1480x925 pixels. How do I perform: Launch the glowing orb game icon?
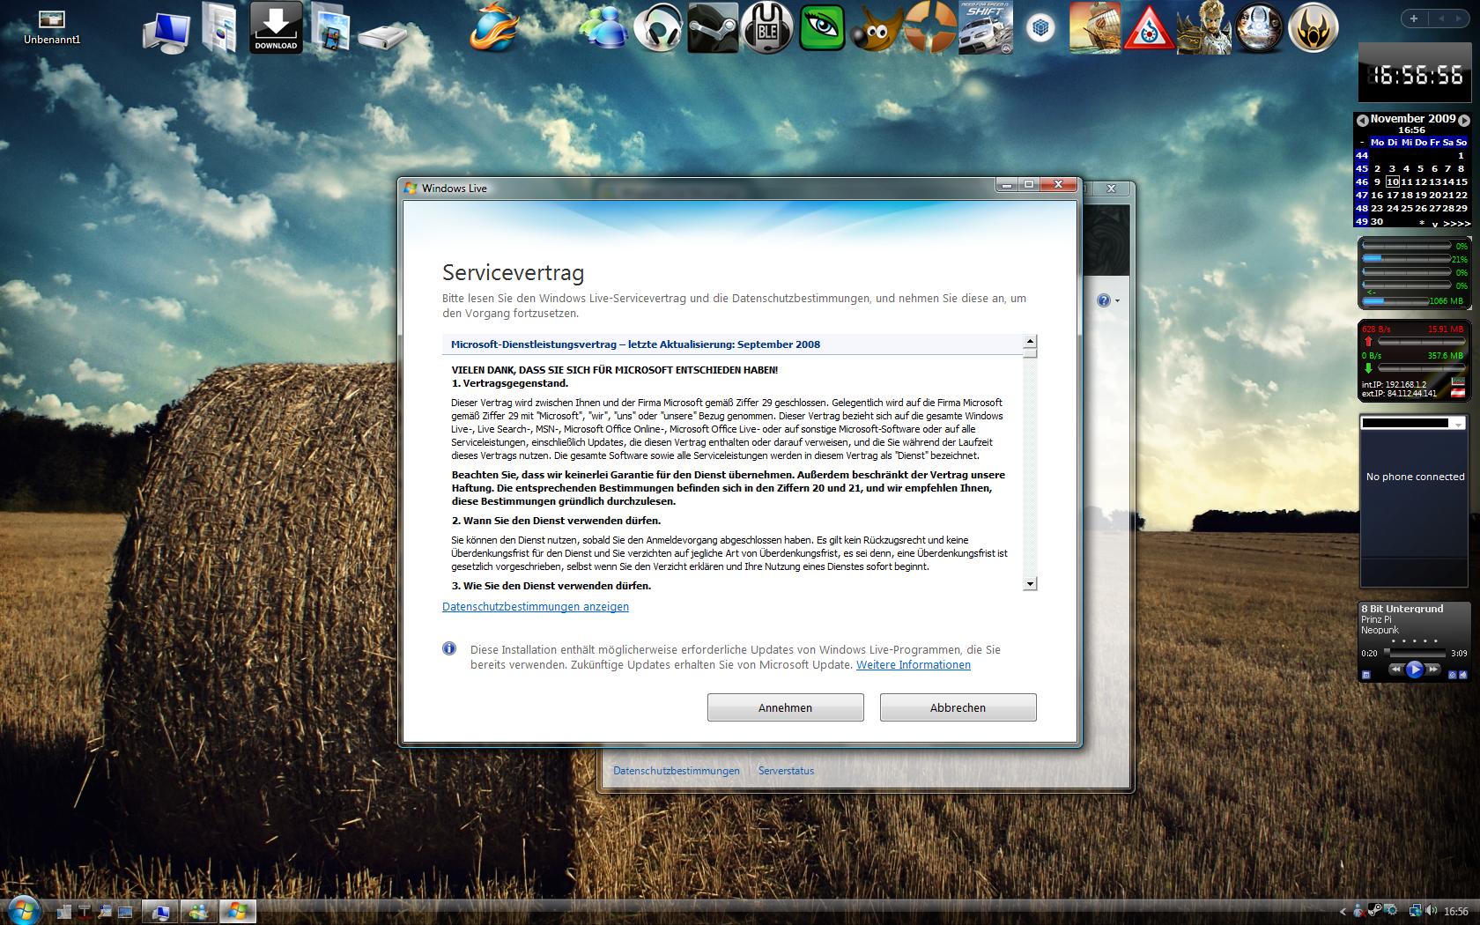pyautogui.click(x=1259, y=28)
